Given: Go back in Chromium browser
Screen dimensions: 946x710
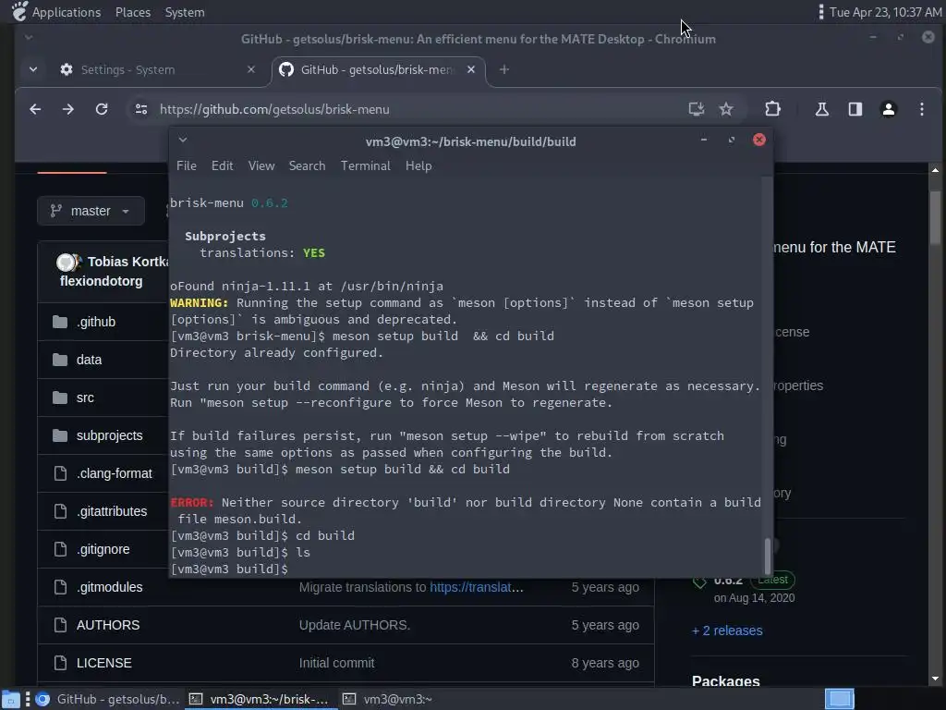Looking at the screenshot, I should [x=35, y=109].
